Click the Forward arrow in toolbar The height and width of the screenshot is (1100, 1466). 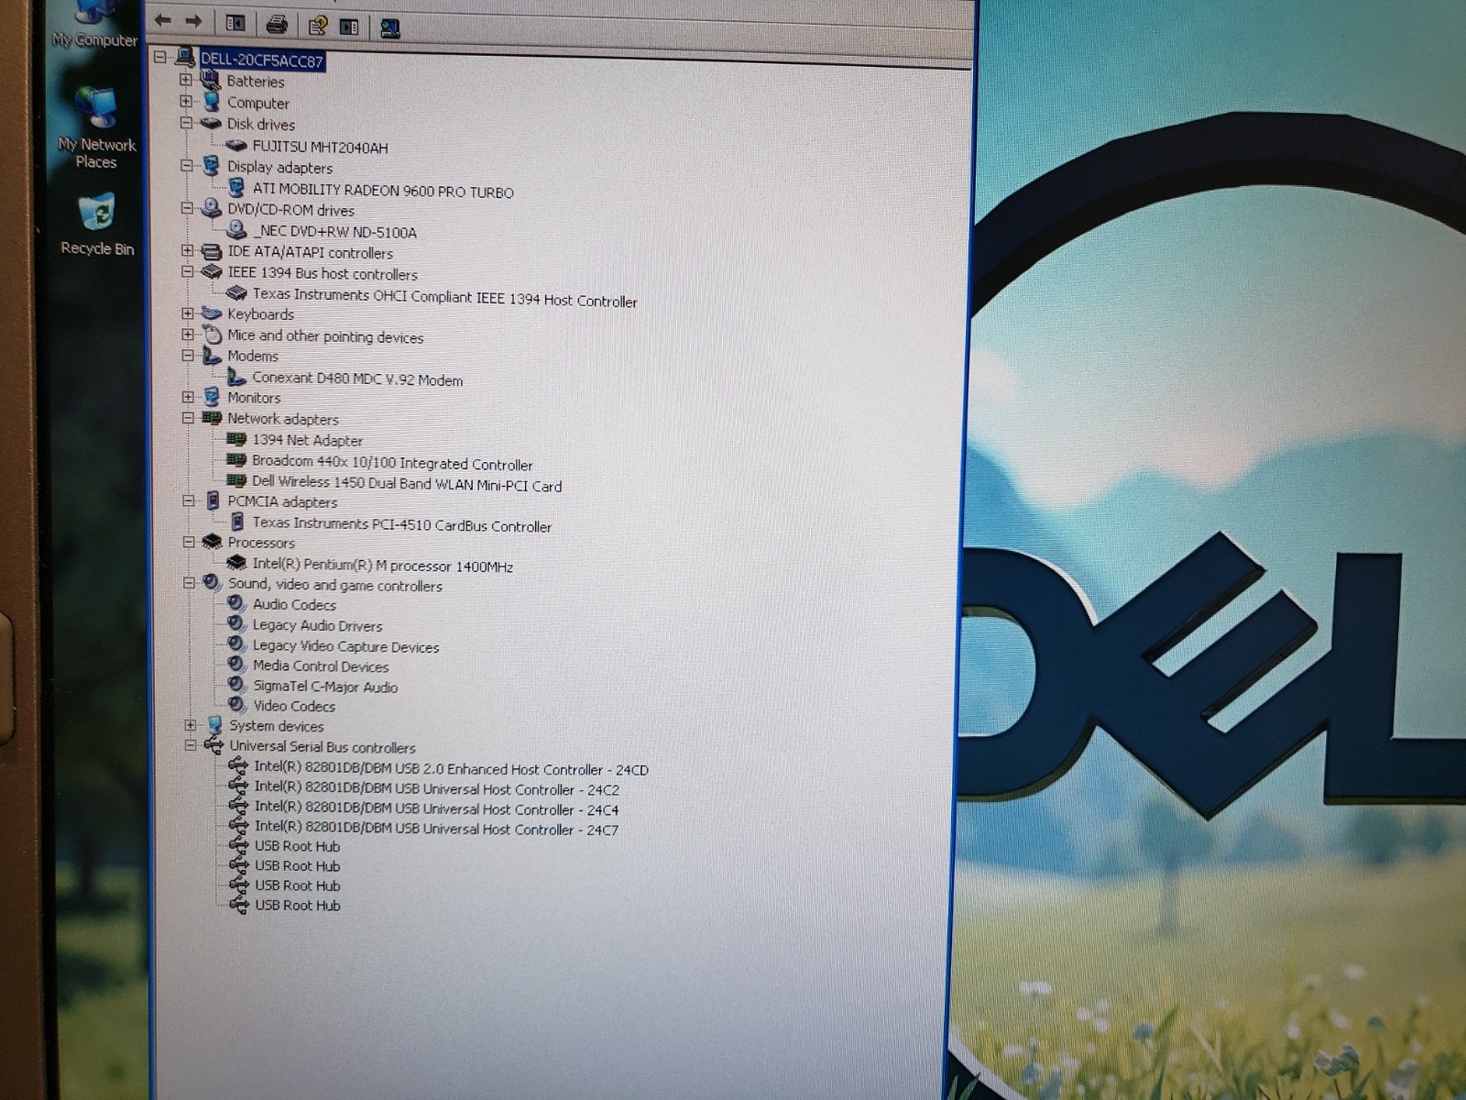click(x=193, y=21)
